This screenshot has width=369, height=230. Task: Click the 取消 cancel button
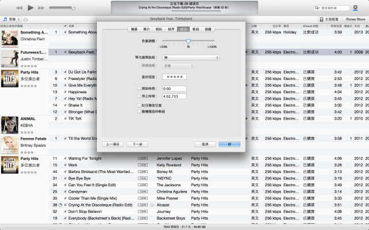[x=205, y=144]
